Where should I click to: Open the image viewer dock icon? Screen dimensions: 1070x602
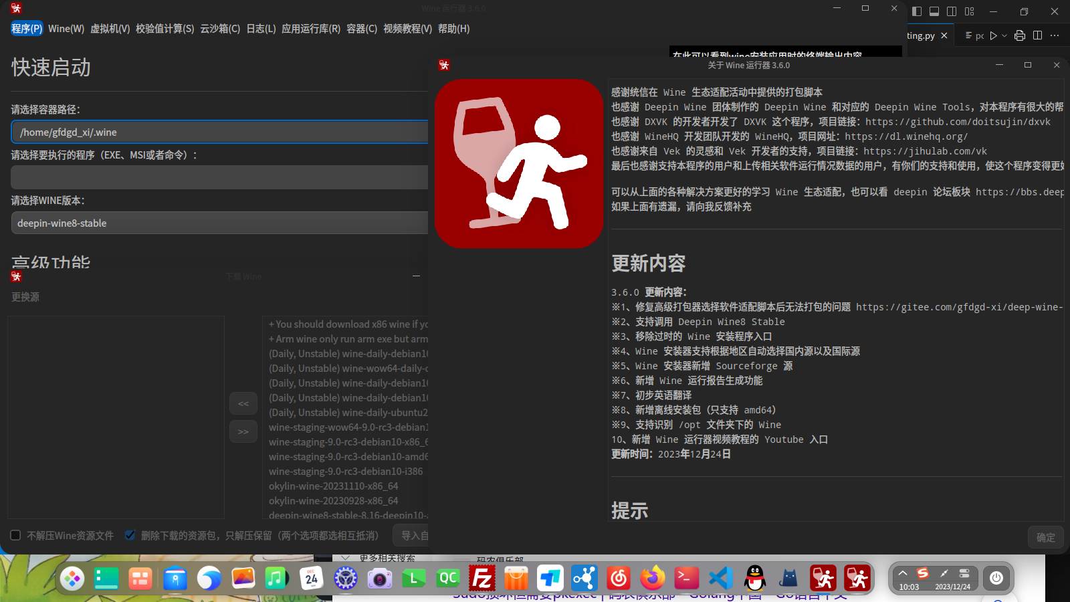pos(243,578)
